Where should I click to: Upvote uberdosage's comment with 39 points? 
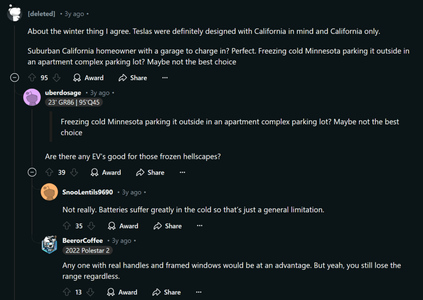50,172
